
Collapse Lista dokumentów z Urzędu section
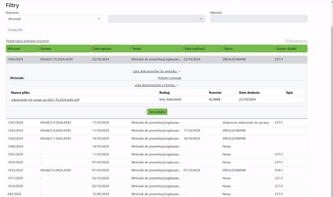(x=156, y=85)
